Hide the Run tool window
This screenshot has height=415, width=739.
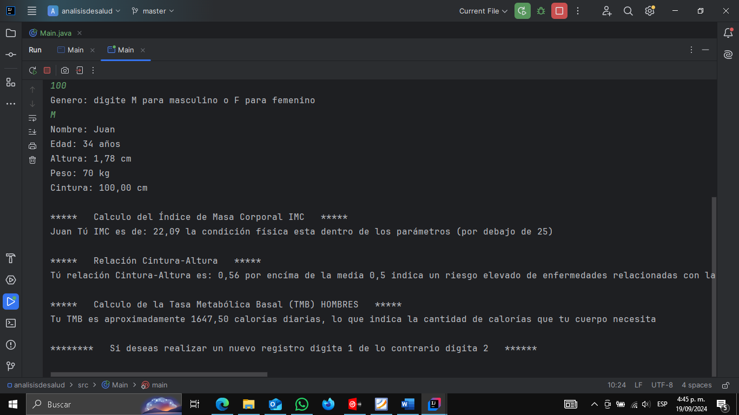click(x=705, y=50)
